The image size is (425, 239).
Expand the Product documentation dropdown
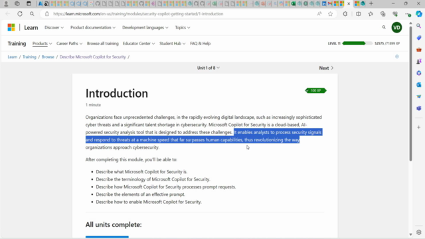93,28
